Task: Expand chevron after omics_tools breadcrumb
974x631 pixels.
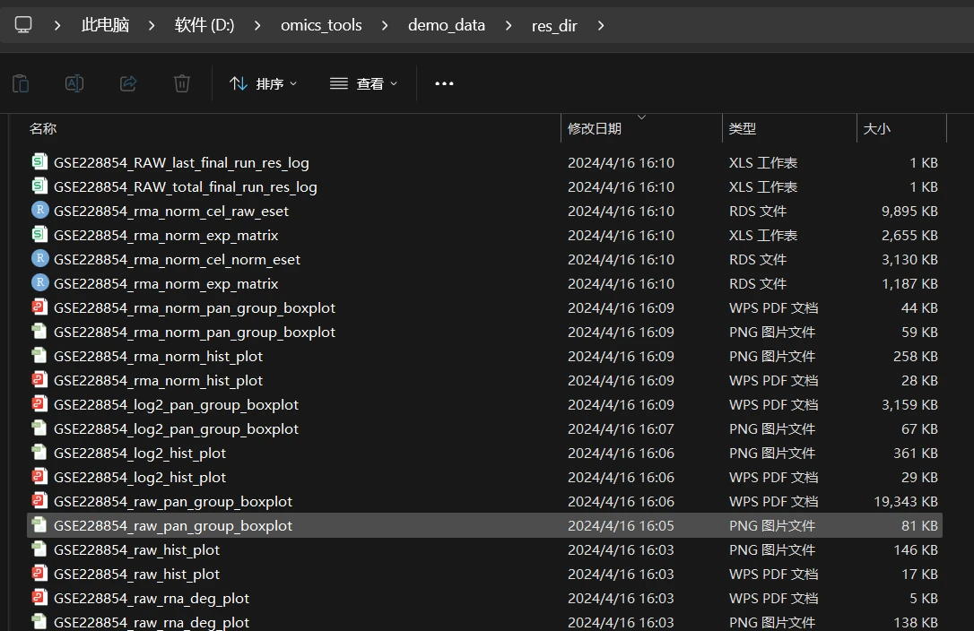Action: pos(385,25)
